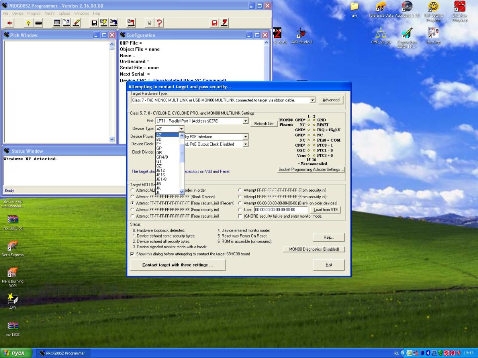Screen dimensions: 478x358
Task: Open the no-1802-cd archive icon
Action: (13, 222)
